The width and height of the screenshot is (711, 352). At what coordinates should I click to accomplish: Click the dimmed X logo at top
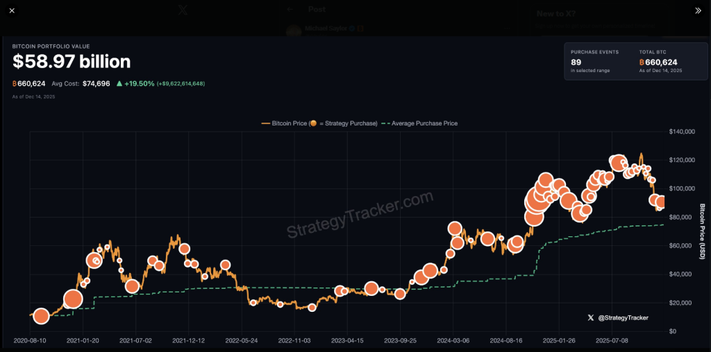(x=183, y=10)
